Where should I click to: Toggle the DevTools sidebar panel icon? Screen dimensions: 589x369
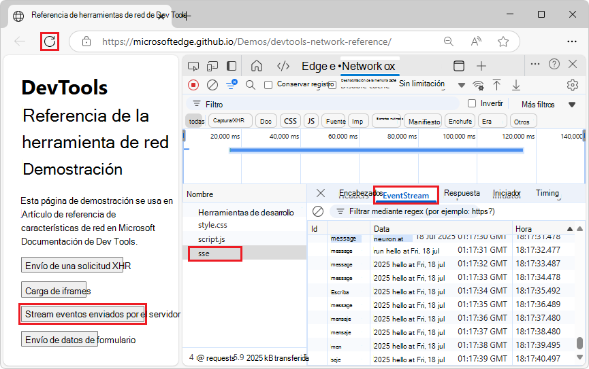[x=232, y=66]
